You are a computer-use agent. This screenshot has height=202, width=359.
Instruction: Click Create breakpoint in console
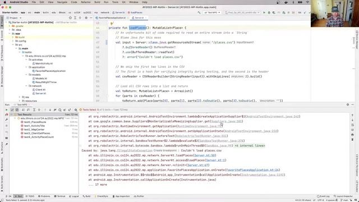(165, 151)
